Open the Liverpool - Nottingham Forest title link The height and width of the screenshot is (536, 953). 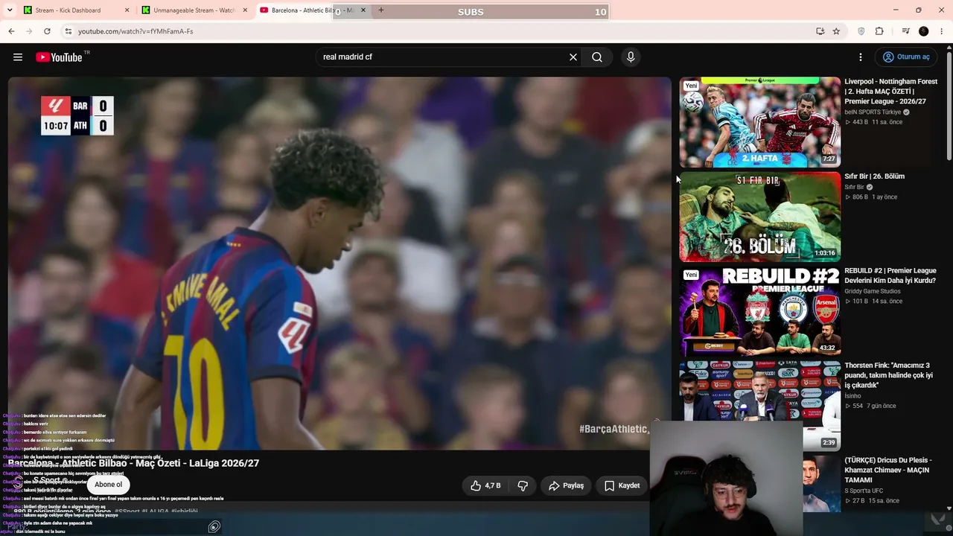tap(890, 92)
